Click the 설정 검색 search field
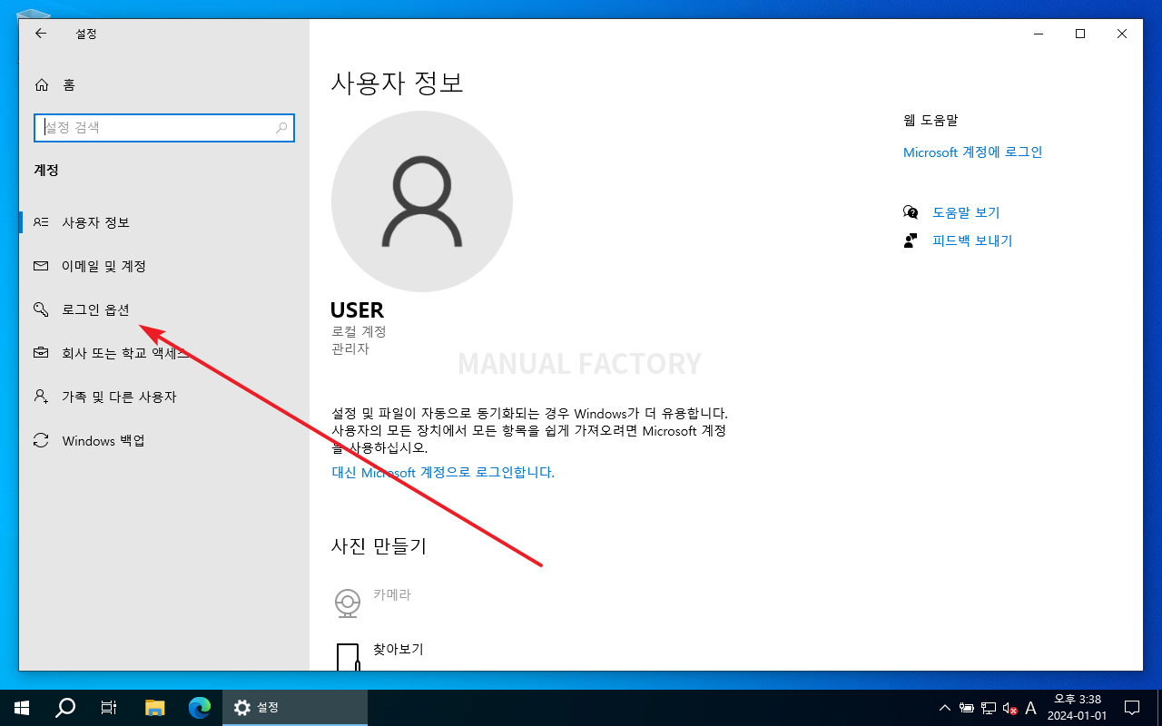Viewport: 1162px width, 726px height. 163,127
